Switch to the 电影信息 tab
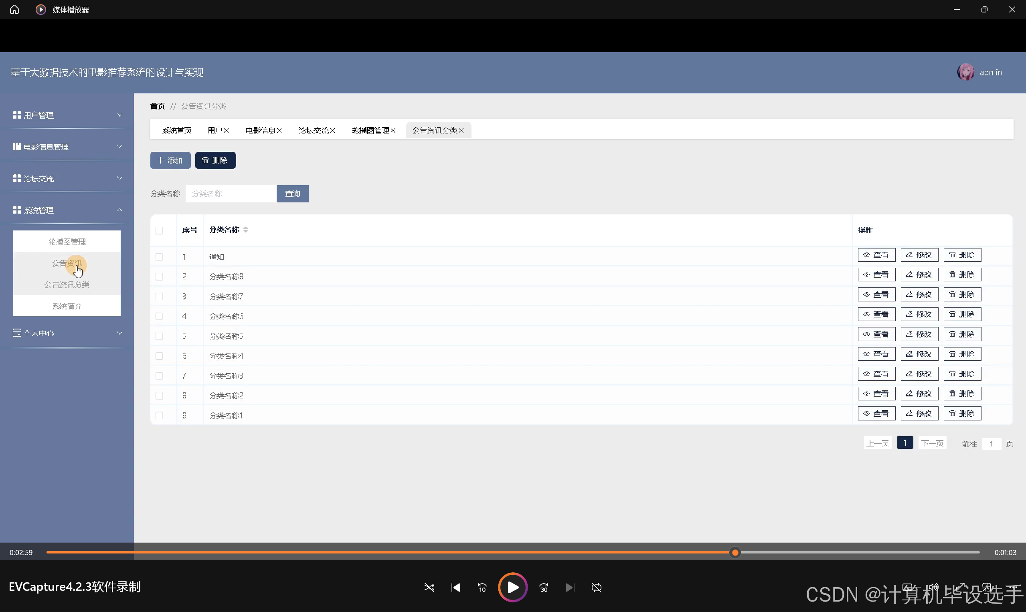 [260, 131]
